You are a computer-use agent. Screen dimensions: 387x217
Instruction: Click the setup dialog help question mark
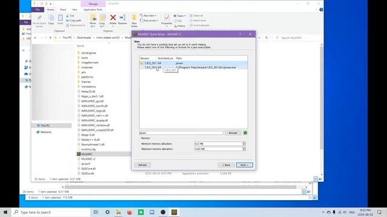[240, 34]
